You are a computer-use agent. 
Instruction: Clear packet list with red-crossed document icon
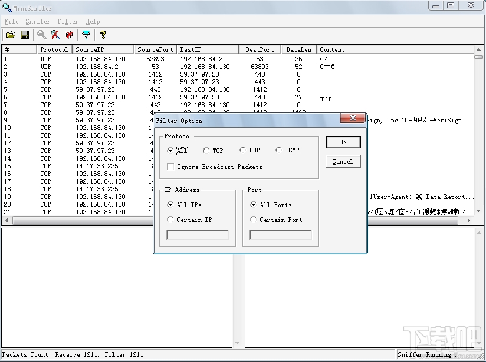(x=69, y=35)
